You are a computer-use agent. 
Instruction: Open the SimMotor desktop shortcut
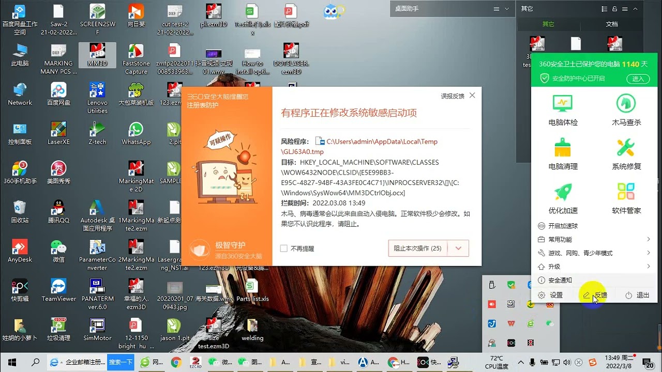(x=97, y=330)
